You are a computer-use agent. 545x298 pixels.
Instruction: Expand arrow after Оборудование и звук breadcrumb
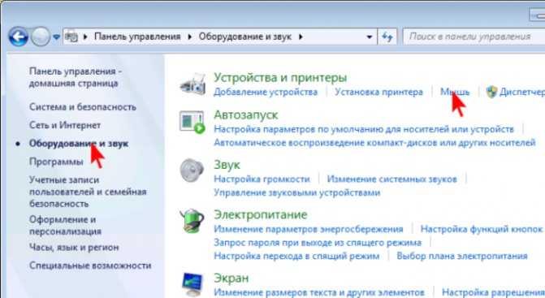pyautogui.click(x=301, y=37)
